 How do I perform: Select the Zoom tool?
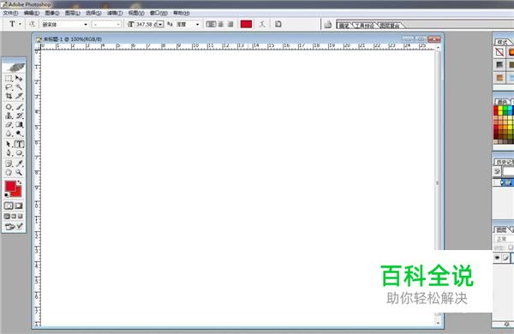point(19,172)
